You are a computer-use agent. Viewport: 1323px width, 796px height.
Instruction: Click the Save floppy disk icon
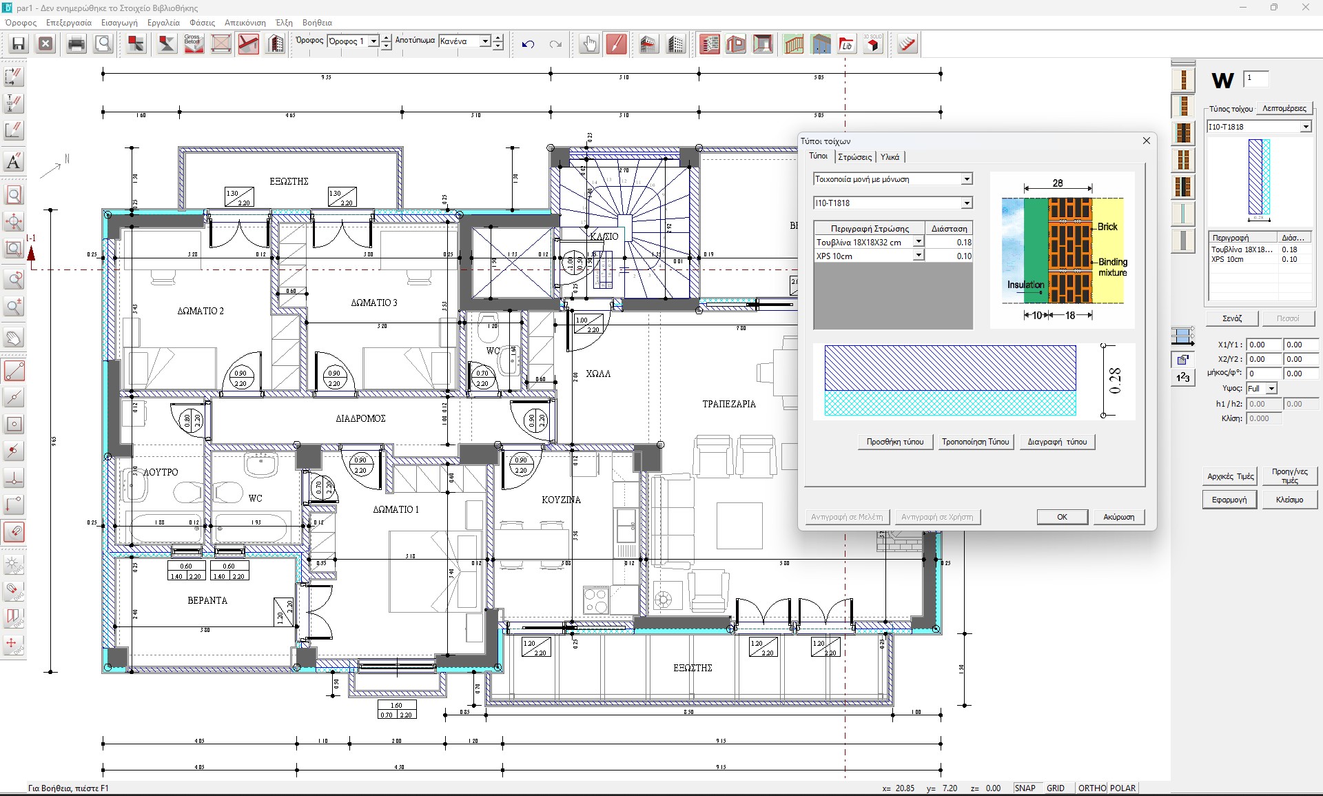coord(19,44)
